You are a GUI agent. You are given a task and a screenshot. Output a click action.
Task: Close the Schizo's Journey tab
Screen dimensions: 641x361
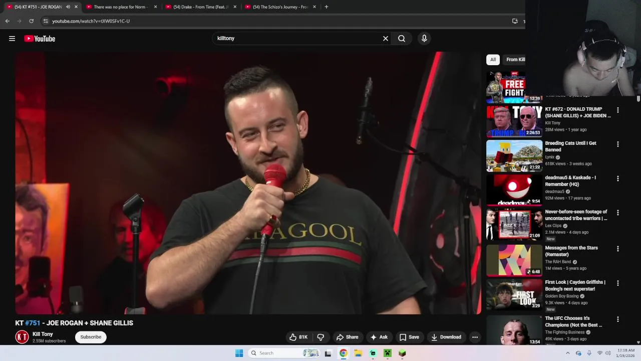[x=314, y=7]
